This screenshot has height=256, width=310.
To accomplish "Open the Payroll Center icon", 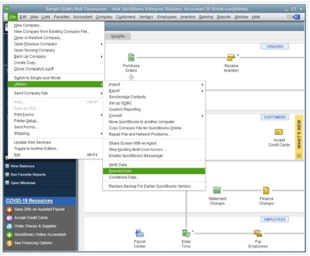I will click(x=140, y=233).
